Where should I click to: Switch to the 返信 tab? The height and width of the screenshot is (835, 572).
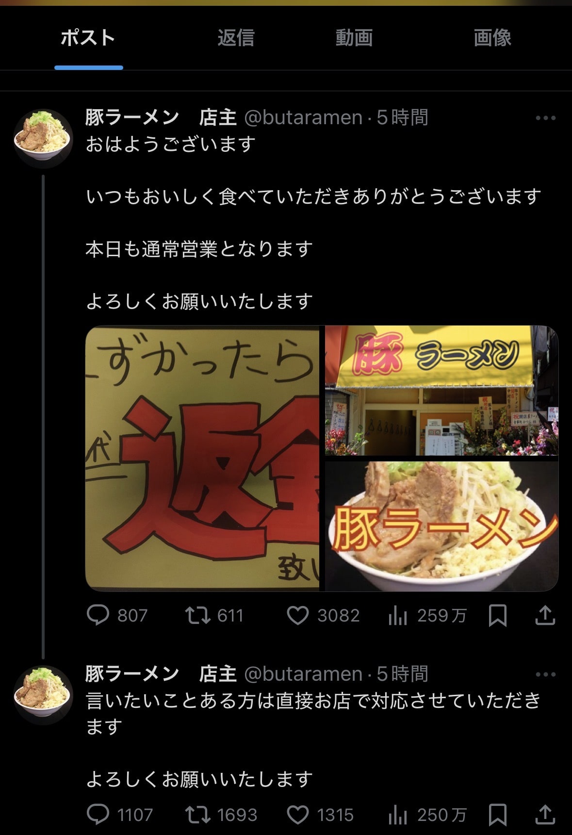point(236,38)
